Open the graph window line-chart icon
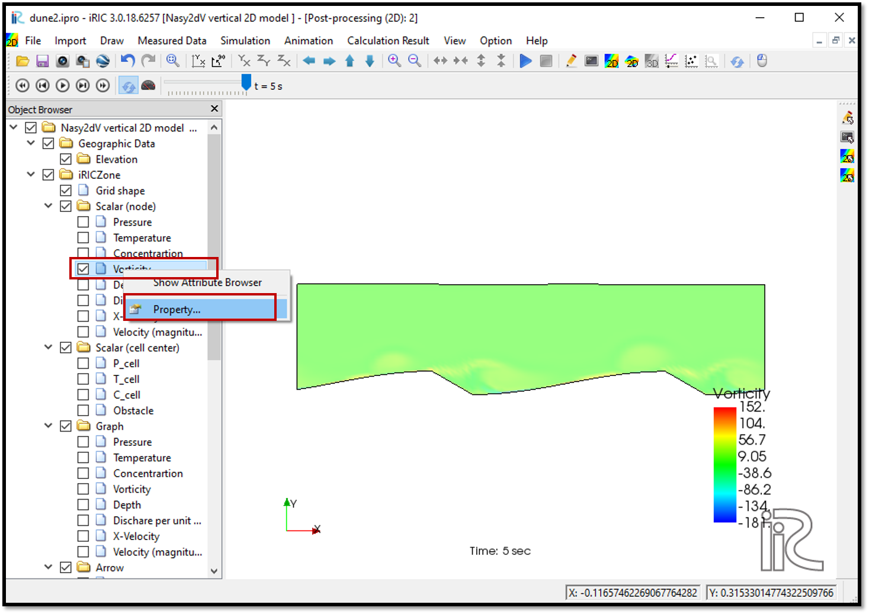The height and width of the screenshot is (614, 869). [671, 61]
